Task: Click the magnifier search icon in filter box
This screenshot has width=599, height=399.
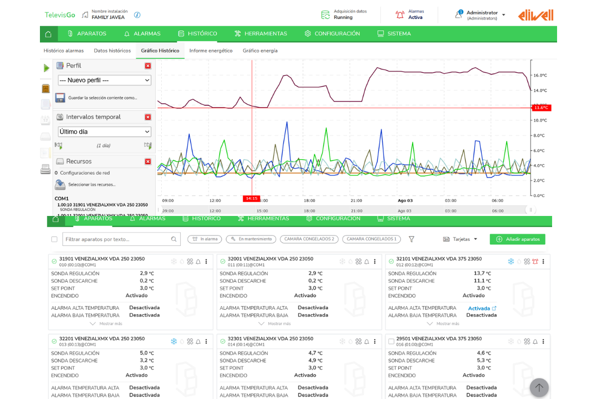Action: 174,239
